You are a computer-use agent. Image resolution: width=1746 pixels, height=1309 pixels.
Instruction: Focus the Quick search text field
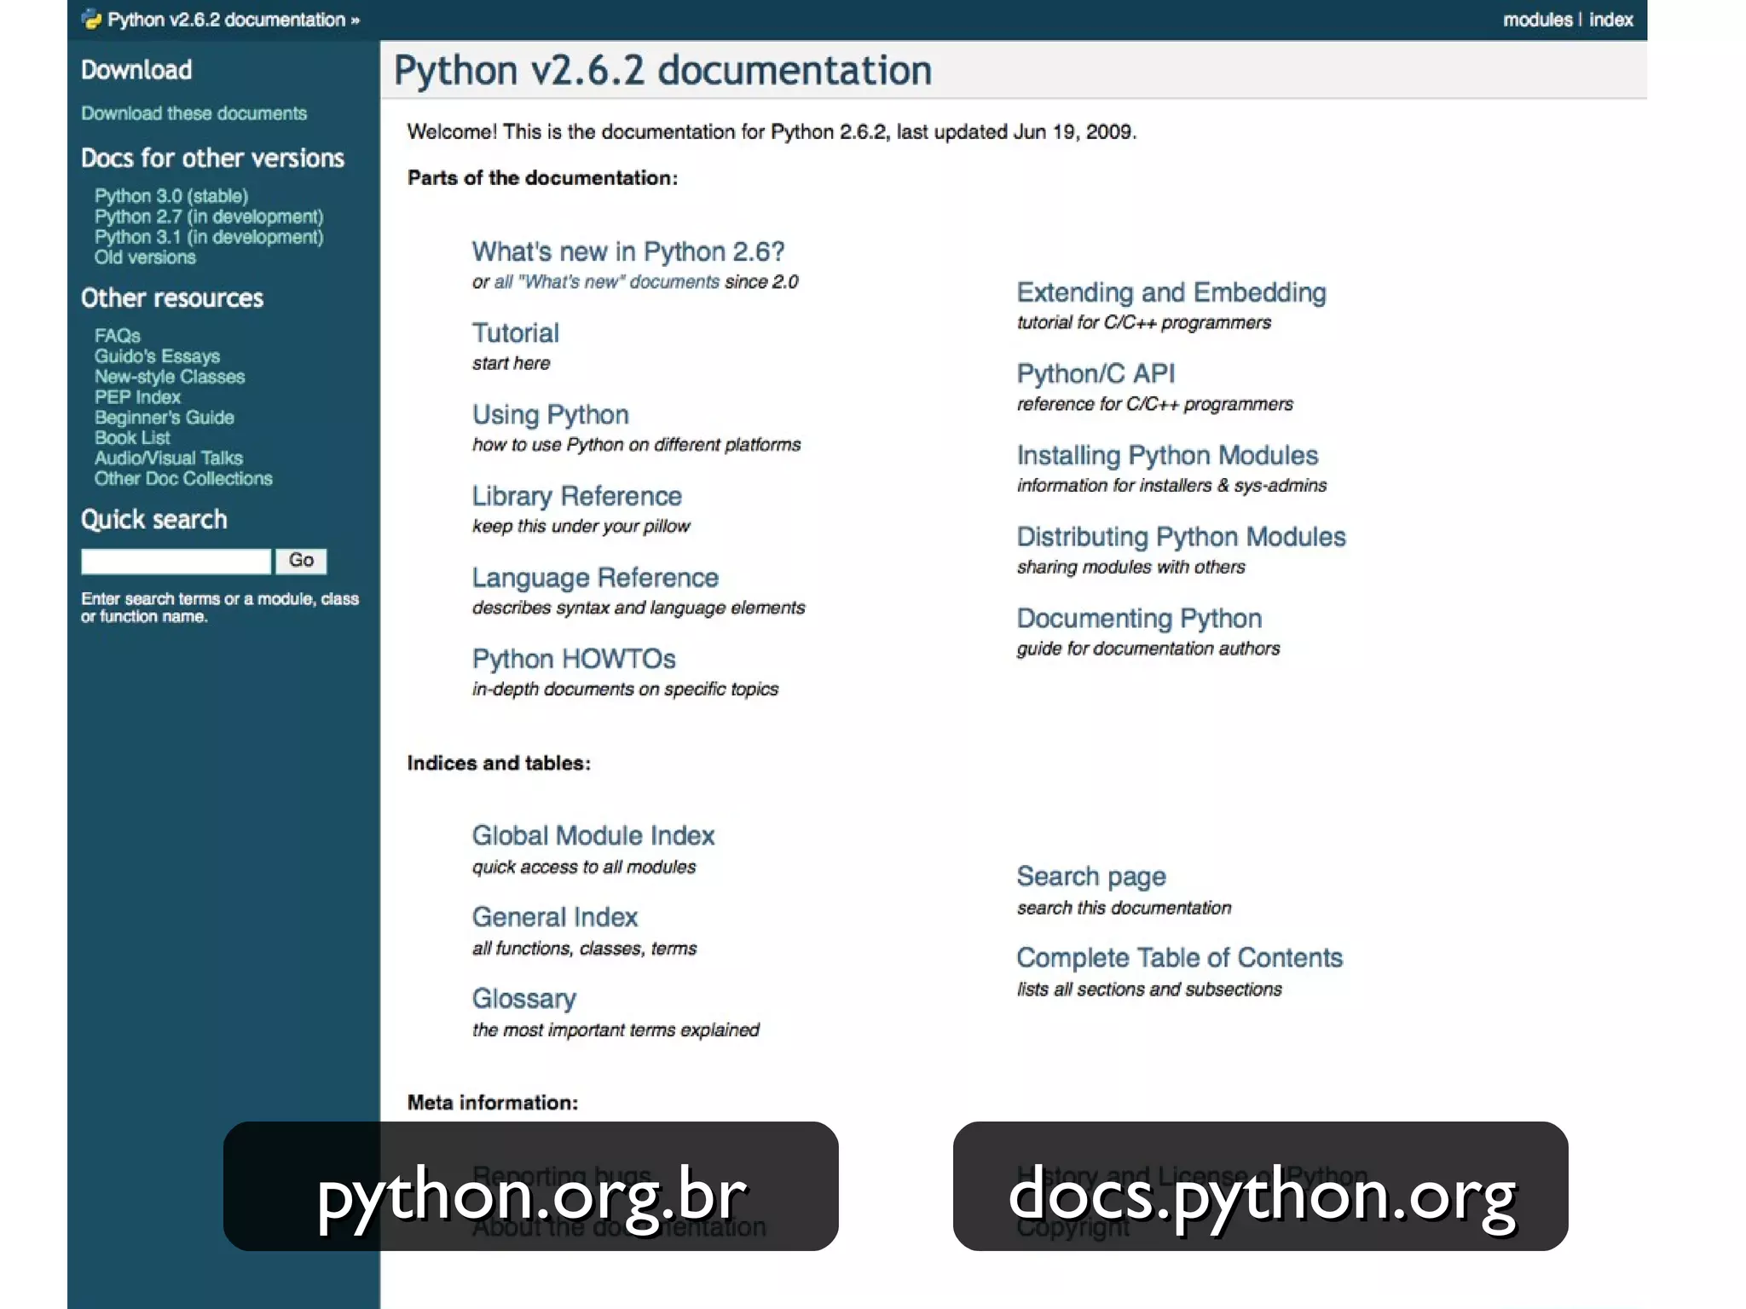176,561
